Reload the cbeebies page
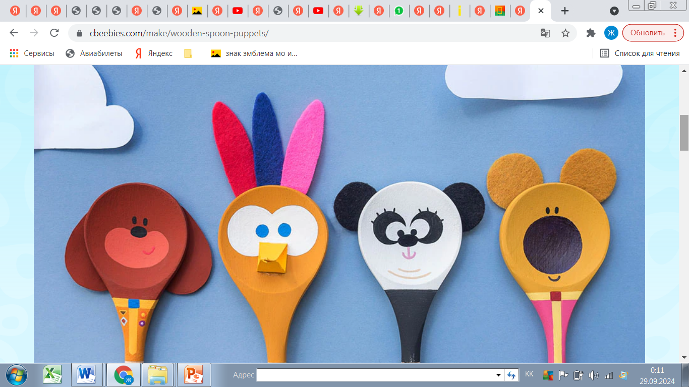The height and width of the screenshot is (387, 689). 54,33
